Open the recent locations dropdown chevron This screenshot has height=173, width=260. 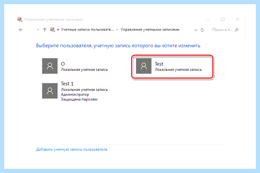(x=38, y=30)
